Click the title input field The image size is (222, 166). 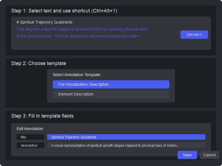point(126,137)
